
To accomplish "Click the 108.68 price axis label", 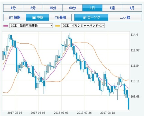I will tap(135, 97).
